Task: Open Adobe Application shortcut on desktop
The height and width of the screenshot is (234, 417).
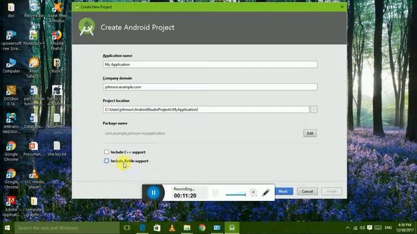Action: (x=11, y=207)
